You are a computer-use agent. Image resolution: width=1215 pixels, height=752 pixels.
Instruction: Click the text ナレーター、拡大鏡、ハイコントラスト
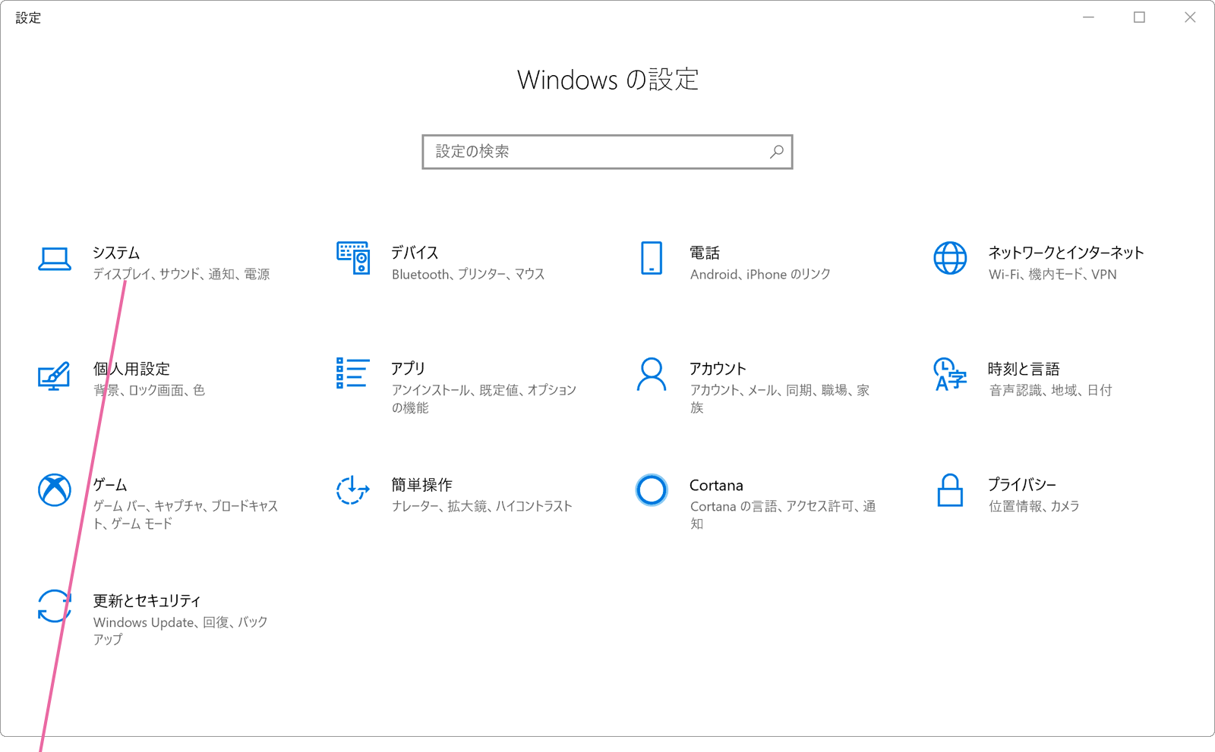(482, 507)
